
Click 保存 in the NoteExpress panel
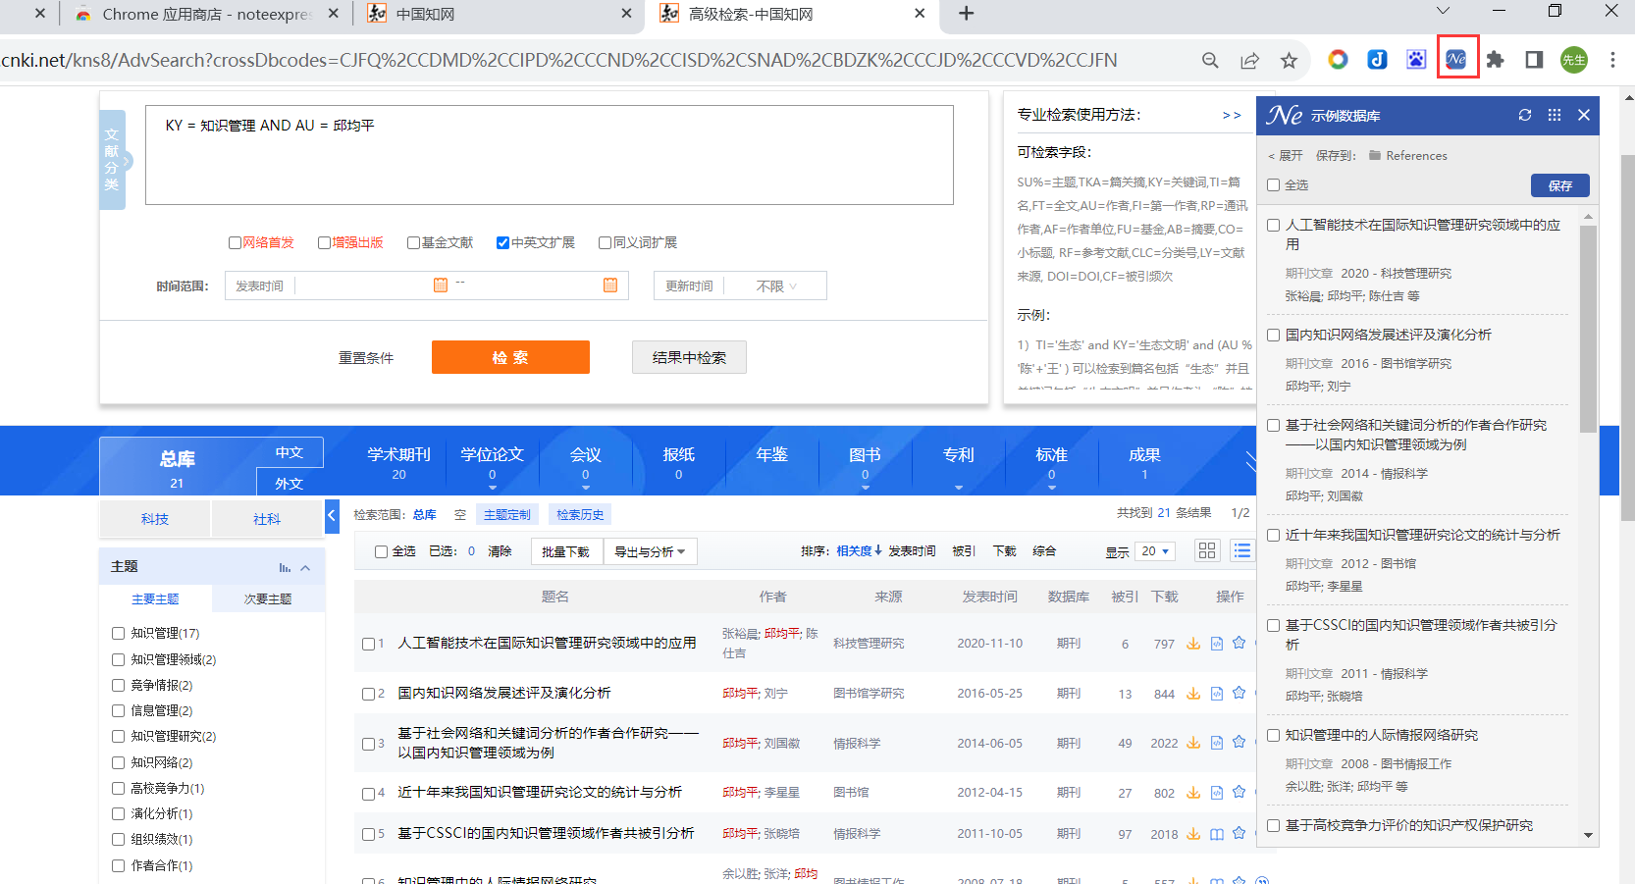coord(1560,185)
